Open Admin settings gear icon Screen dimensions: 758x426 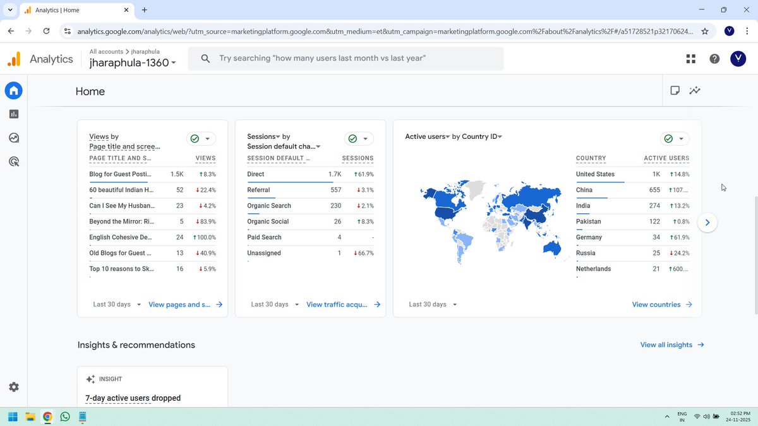point(14,387)
